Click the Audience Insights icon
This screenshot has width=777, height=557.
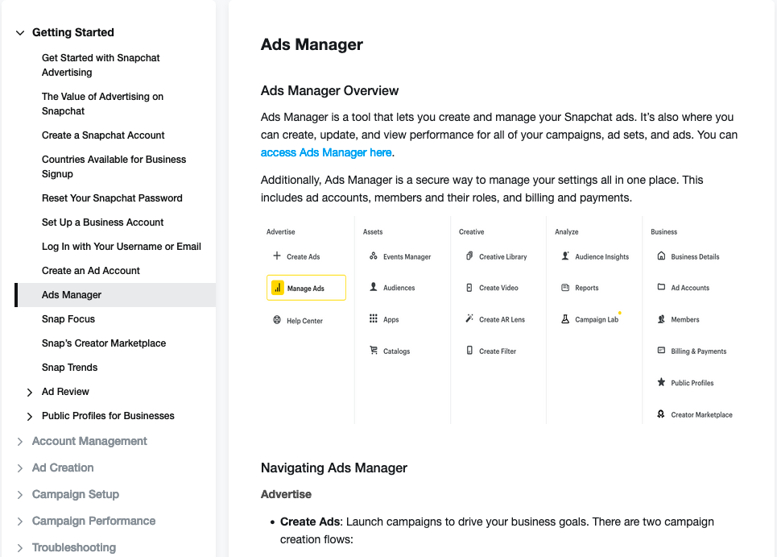pyautogui.click(x=565, y=256)
